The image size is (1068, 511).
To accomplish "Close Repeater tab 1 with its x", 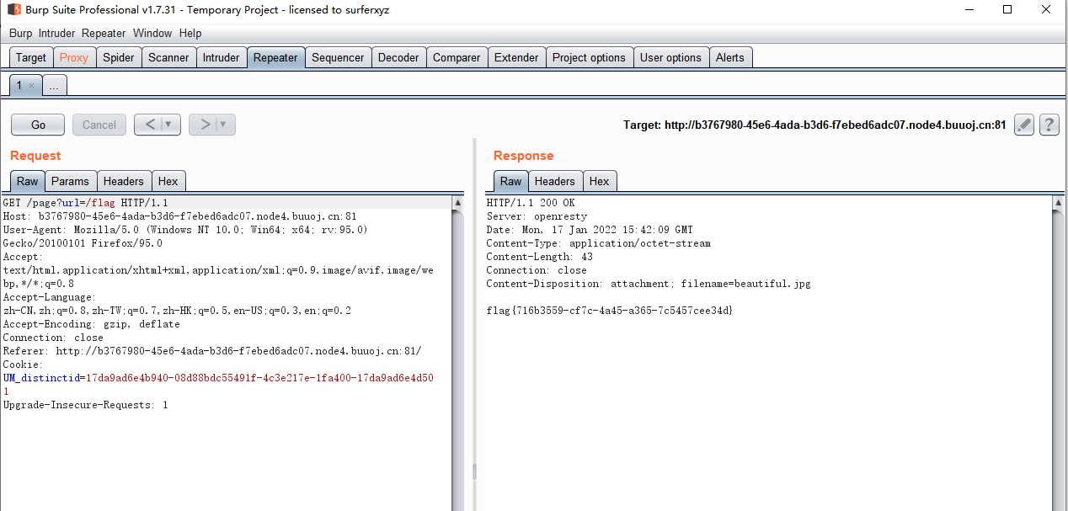I will (32, 86).
